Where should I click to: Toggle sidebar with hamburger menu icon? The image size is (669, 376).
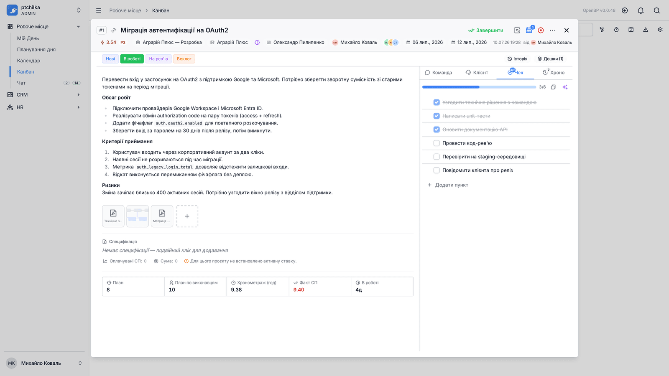click(99, 10)
